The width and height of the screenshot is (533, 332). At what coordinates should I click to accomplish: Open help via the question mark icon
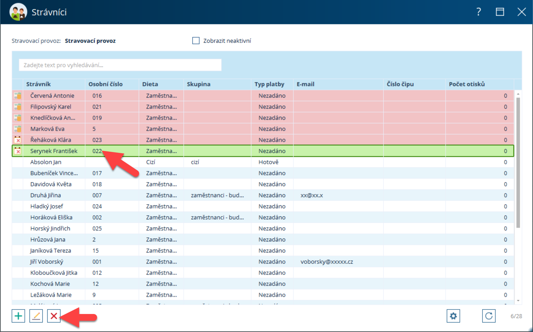click(x=479, y=12)
